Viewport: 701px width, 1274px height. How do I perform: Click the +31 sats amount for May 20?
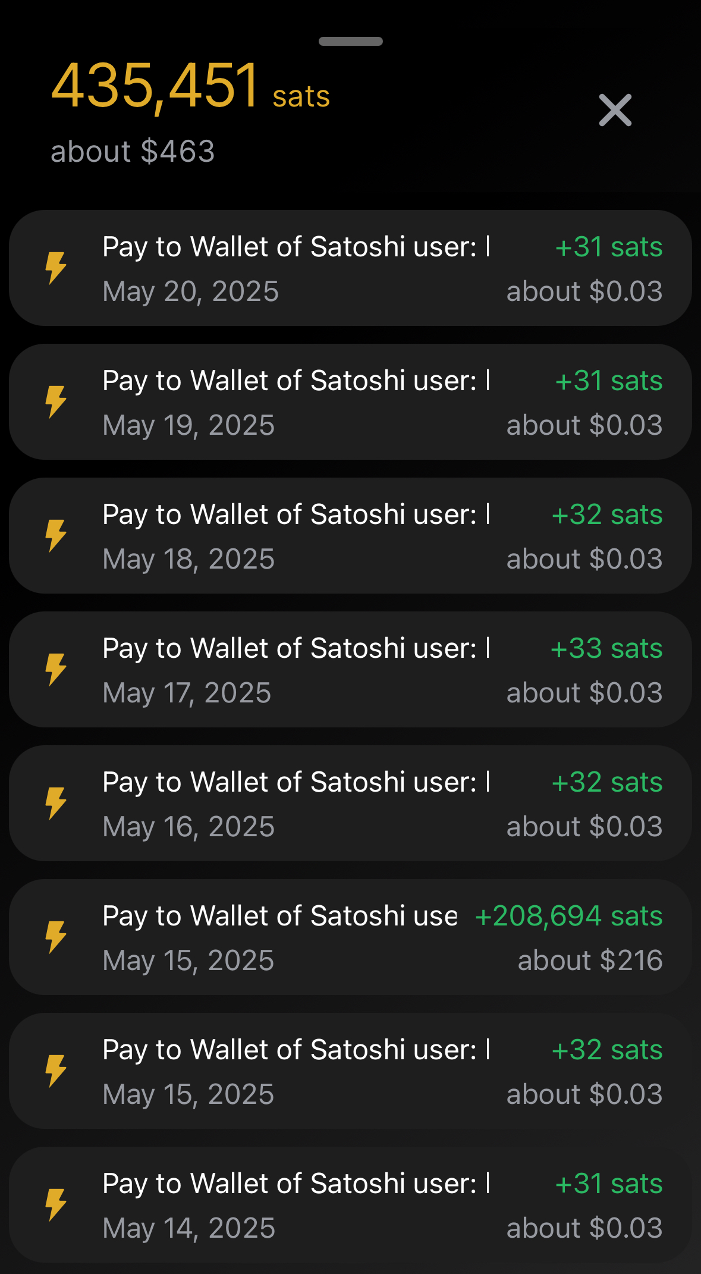click(x=608, y=247)
